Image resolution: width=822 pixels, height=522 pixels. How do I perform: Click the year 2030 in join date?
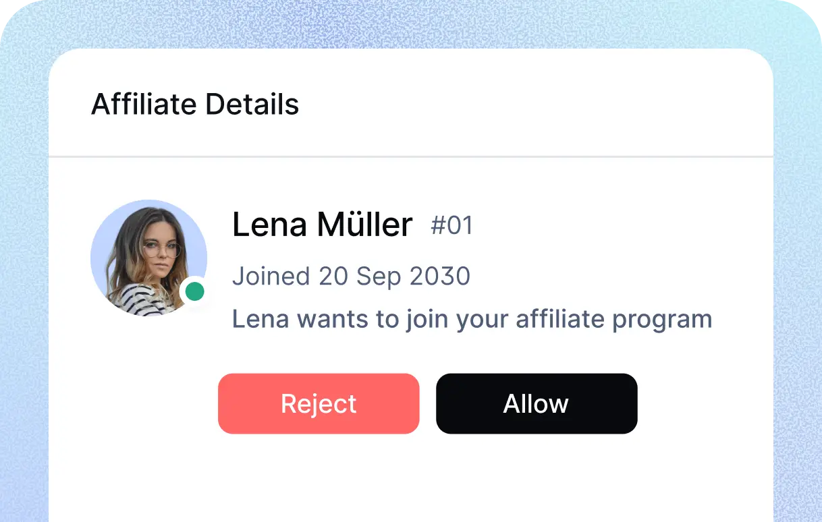[x=439, y=277]
